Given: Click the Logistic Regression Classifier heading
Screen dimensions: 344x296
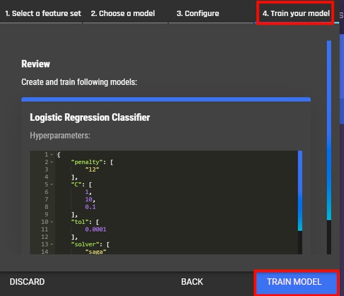Looking at the screenshot, I should [x=90, y=117].
